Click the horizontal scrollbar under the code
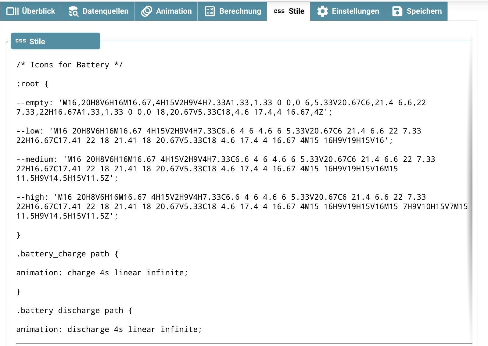Viewport: 488px width, 346px height. pyautogui.click(x=244, y=344)
